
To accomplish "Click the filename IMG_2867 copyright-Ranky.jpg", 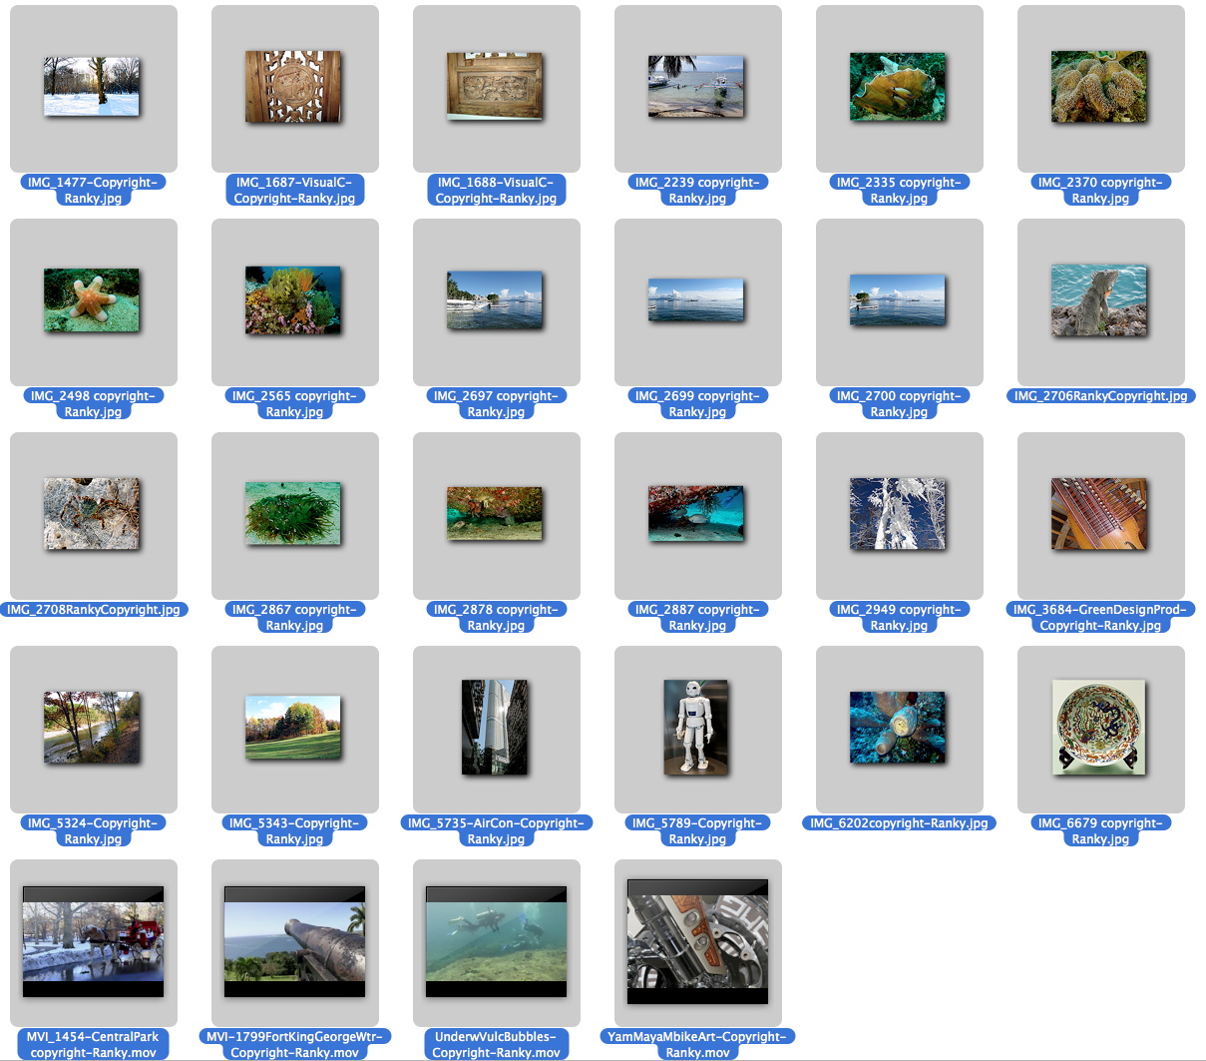I will (x=294, y=617).
